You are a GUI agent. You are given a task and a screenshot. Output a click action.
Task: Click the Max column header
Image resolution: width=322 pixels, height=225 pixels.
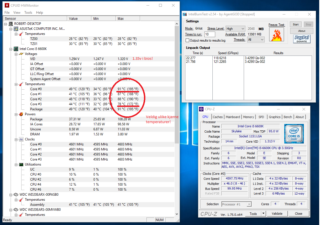(x=128, y=18)
